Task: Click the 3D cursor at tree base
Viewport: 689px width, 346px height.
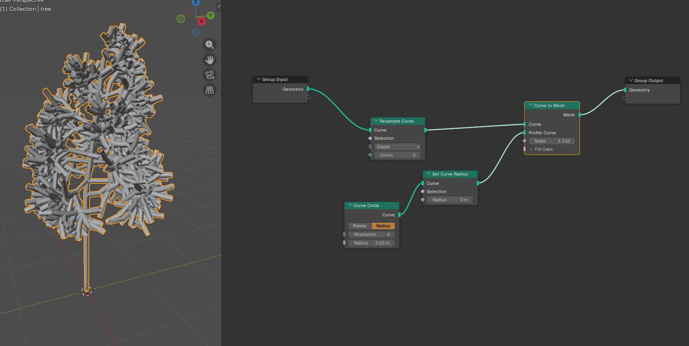Action: [x=86, y=291]
